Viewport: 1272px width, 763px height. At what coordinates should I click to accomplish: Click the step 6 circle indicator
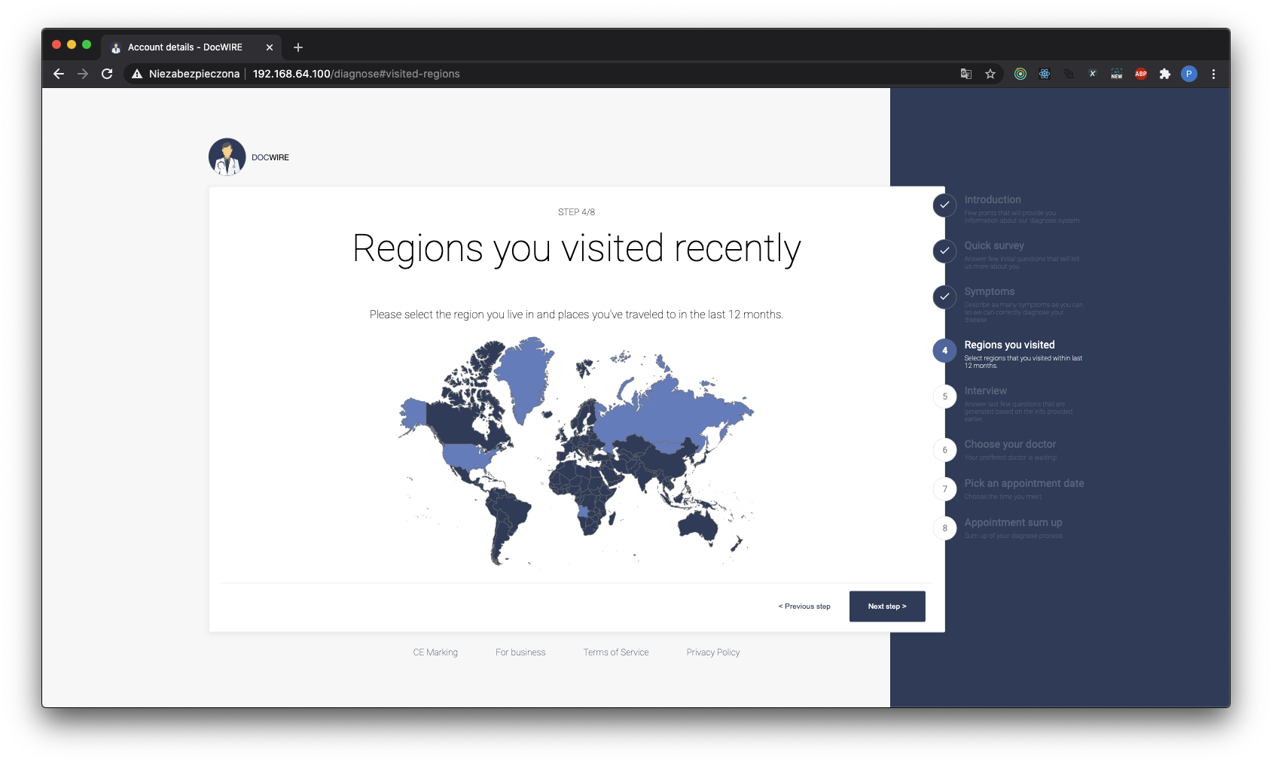coord(944,450)
